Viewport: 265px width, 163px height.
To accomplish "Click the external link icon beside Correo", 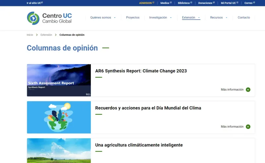I will coord(254,3).
